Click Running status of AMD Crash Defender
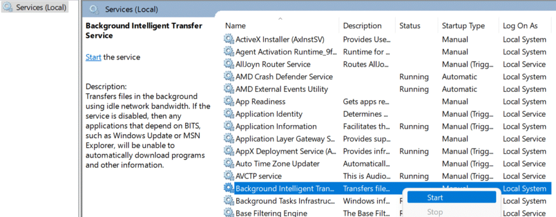This screenshot has height=217, width=556. 414,77
